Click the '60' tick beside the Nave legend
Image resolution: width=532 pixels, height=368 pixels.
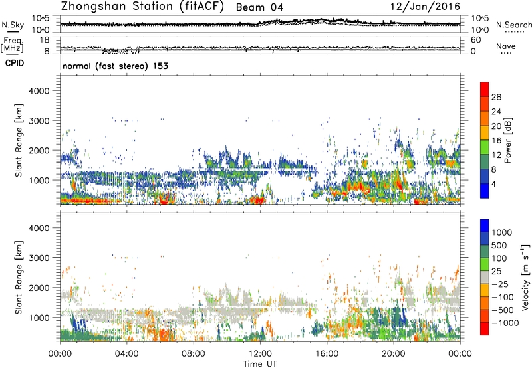475,40
